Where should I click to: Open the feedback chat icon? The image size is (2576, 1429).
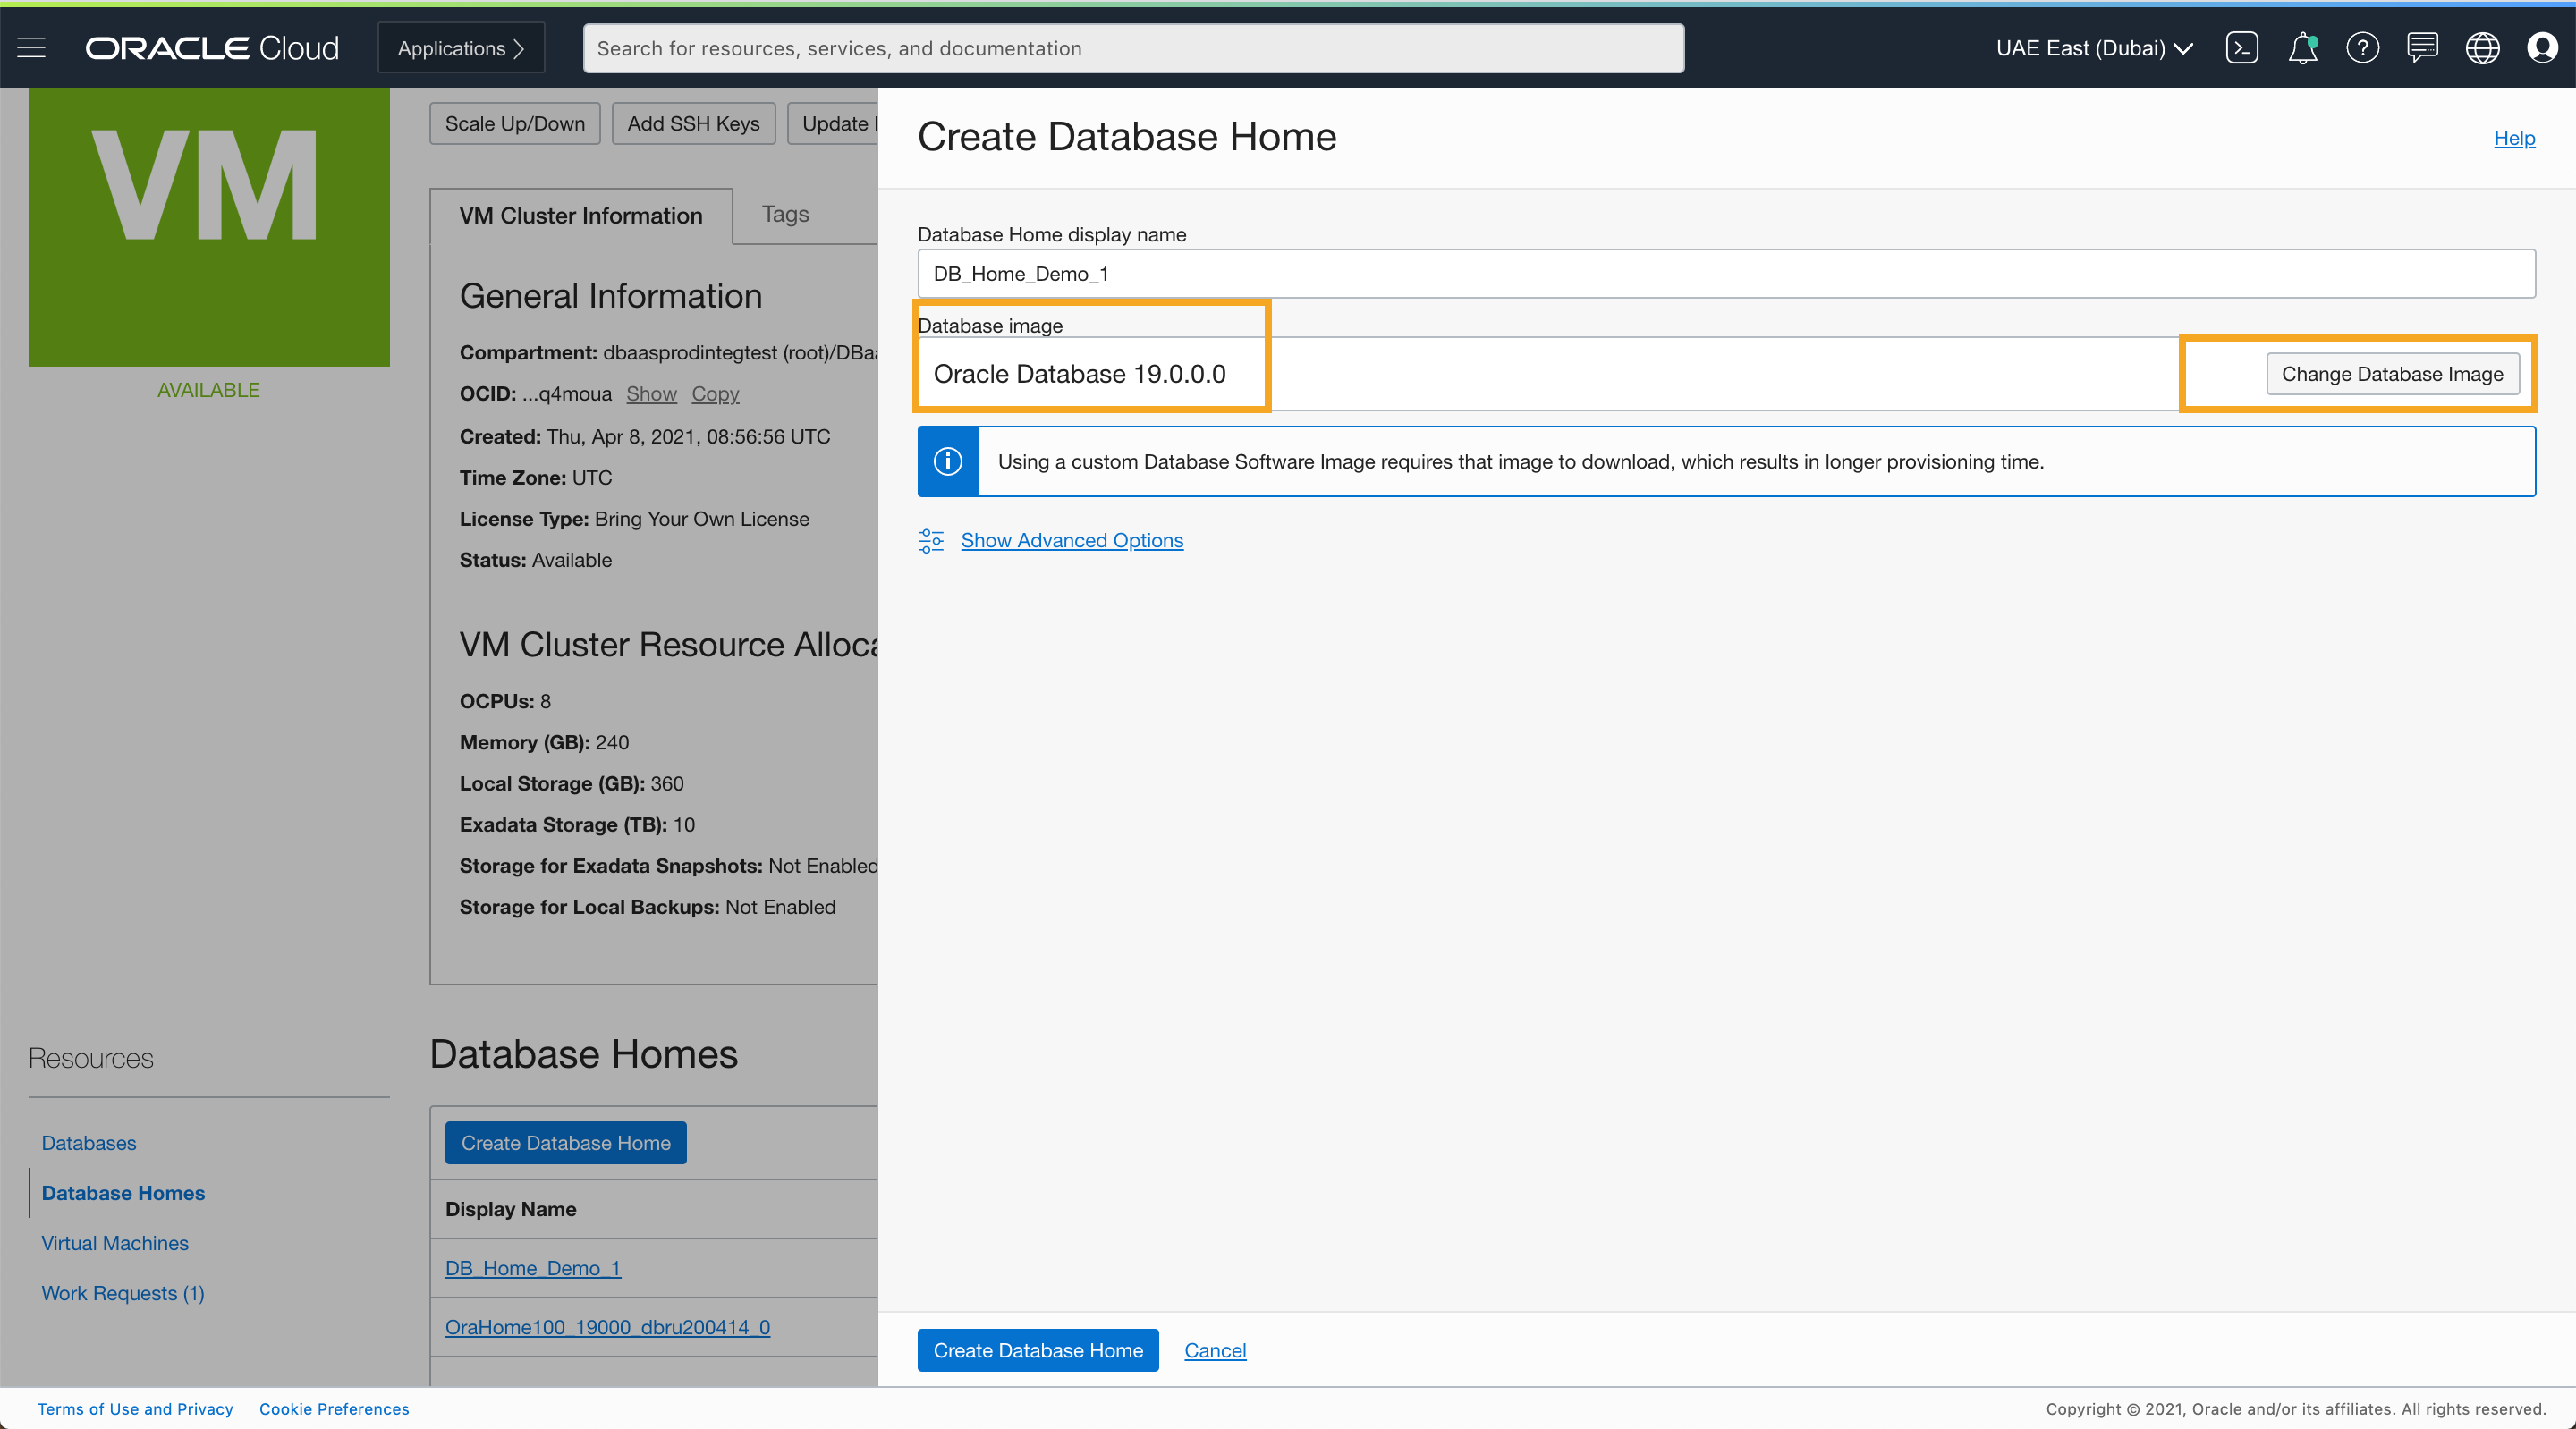click(x=2422, y=48)
